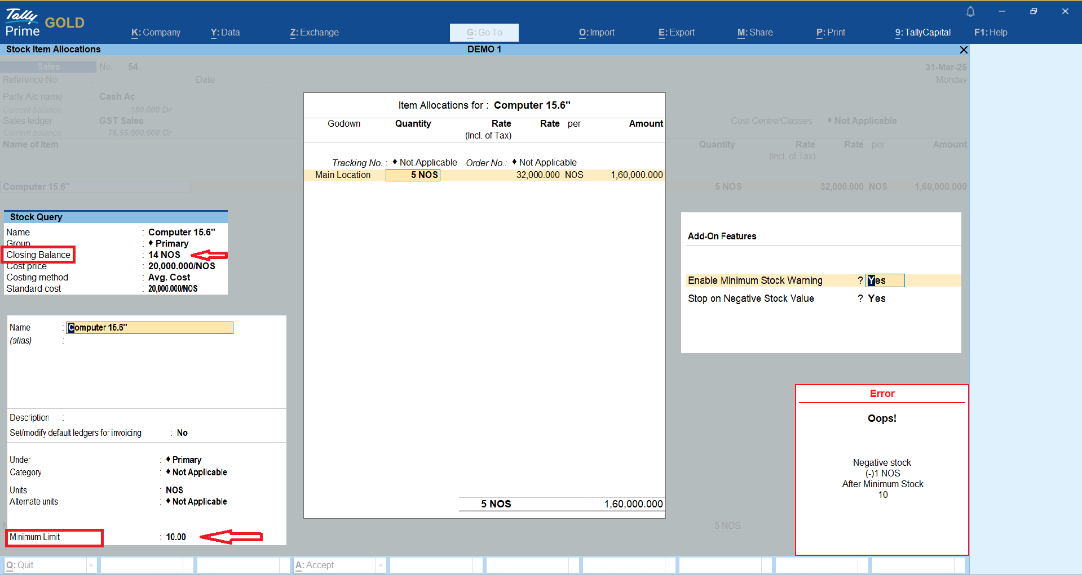
Task: Open the Under group Primary selector
Action: click(x=186, y=460)
